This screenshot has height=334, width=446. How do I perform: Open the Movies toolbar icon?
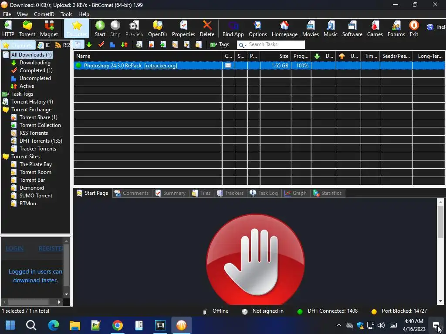pos(310,29)
